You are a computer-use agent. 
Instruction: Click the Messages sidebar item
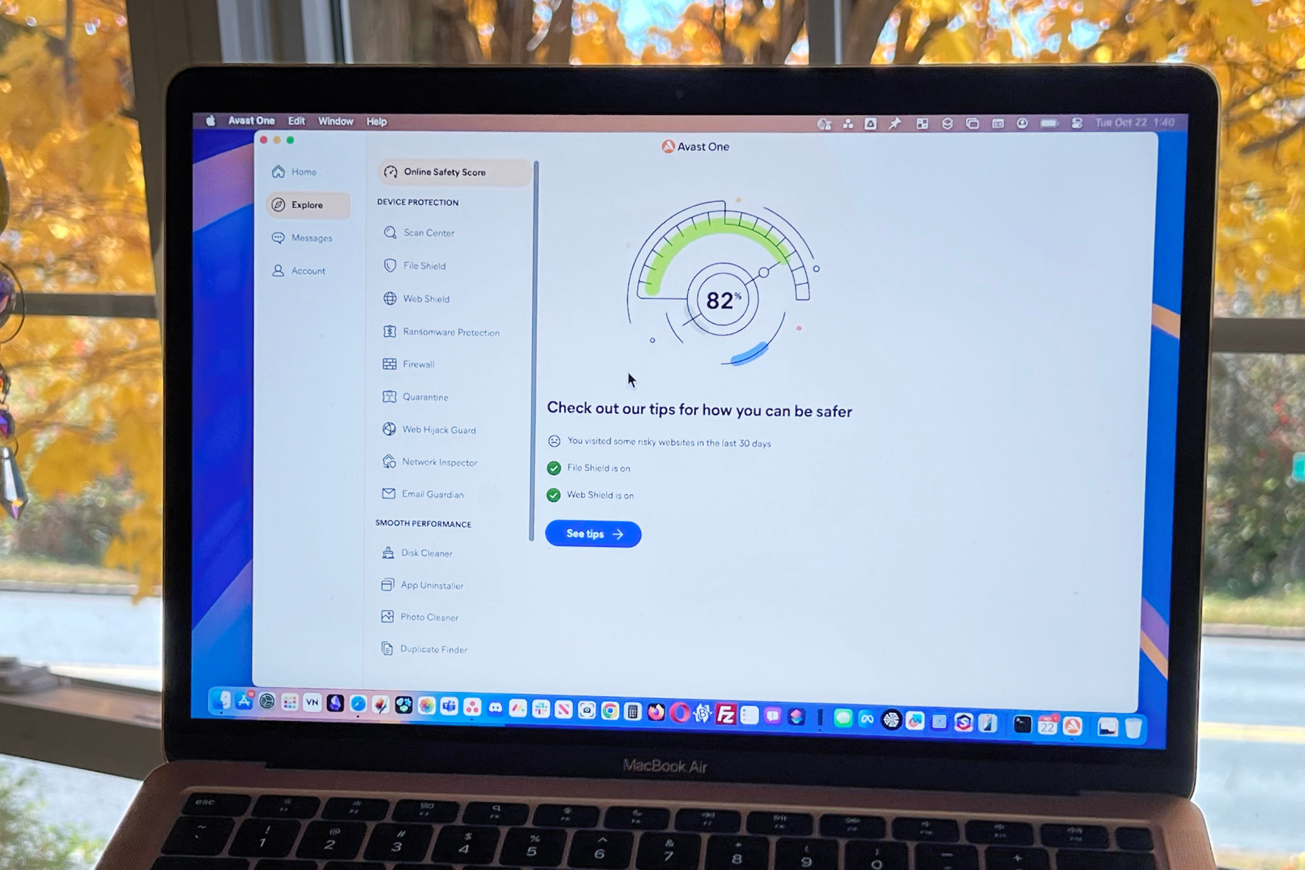point(311,239)
